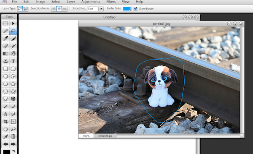Activate the Transform tool
Image resolution: width=253 pixels, height=154 pixels.
[13, 122]
